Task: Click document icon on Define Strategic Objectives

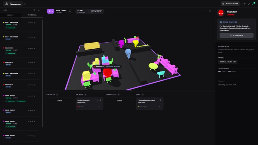Action: click(98, 101)
